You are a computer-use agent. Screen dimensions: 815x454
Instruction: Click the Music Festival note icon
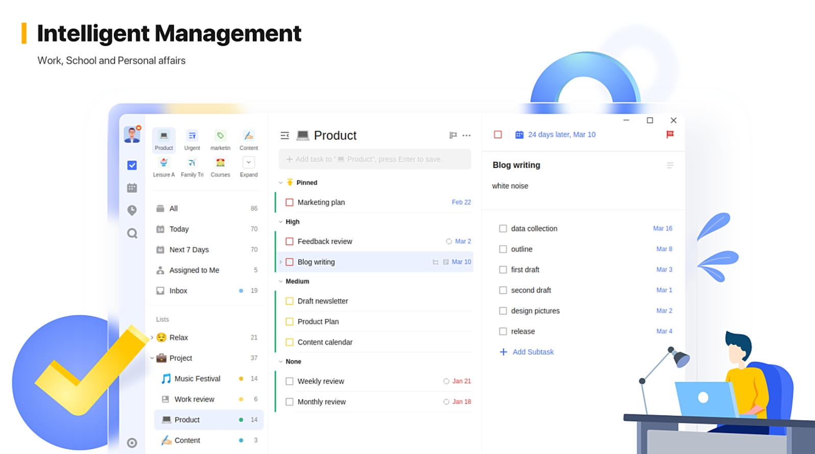[166, 379]
